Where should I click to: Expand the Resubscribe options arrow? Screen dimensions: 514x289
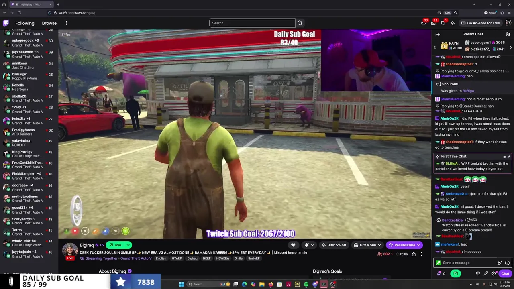click(x=418, y=245)
